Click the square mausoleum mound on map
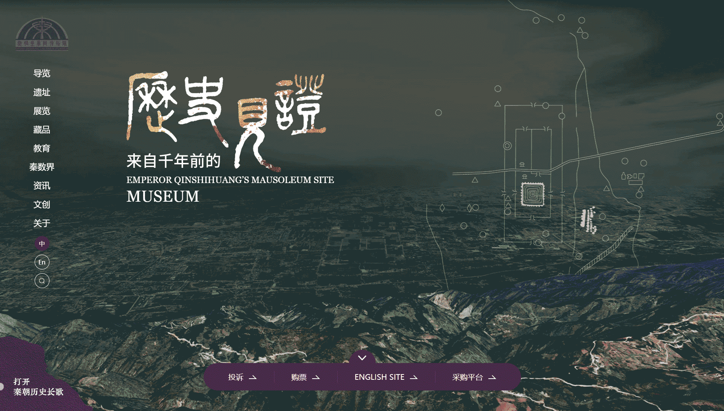Screen dimensions: 724x411 tap(533, 194)
